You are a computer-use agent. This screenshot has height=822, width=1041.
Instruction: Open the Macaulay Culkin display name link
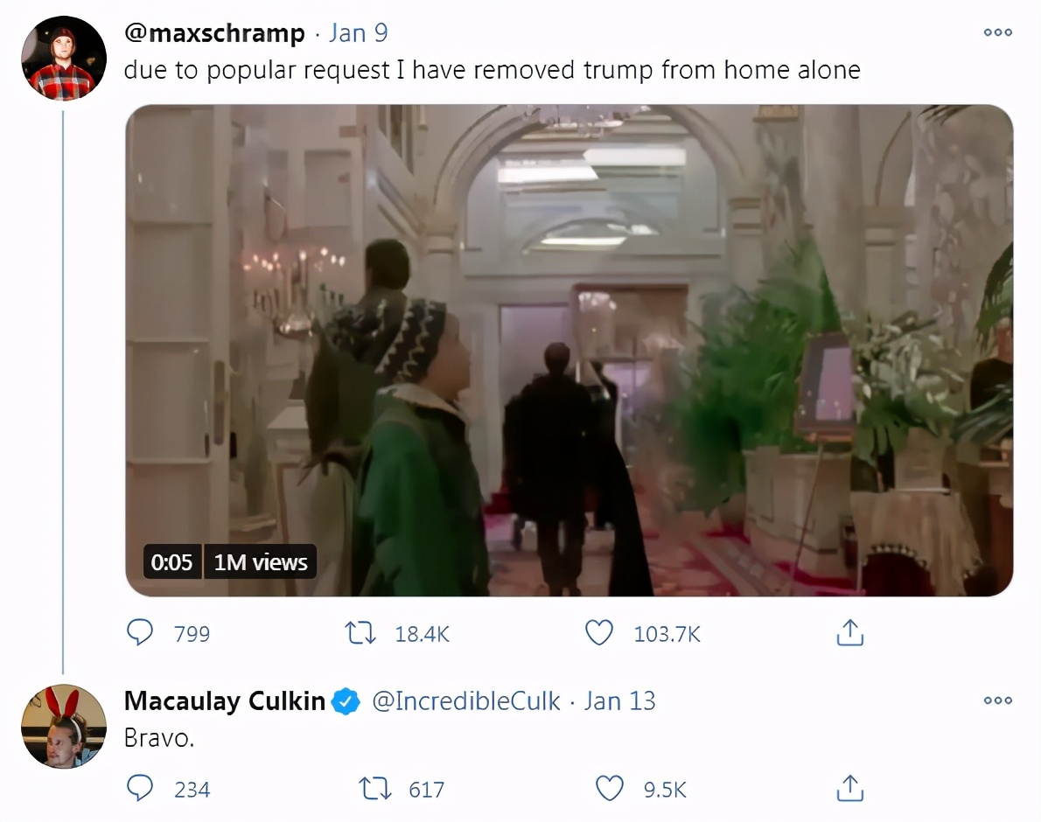pos(225,701)
